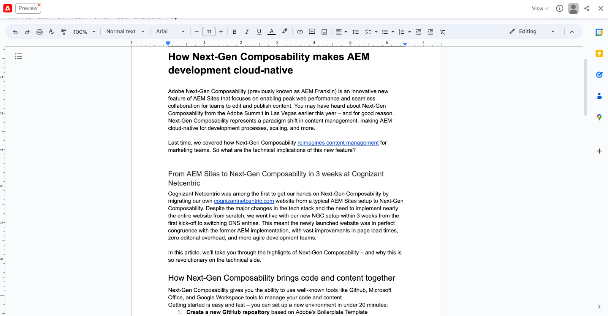Open the cognizantnetcentric.com link

coord(244,201)
